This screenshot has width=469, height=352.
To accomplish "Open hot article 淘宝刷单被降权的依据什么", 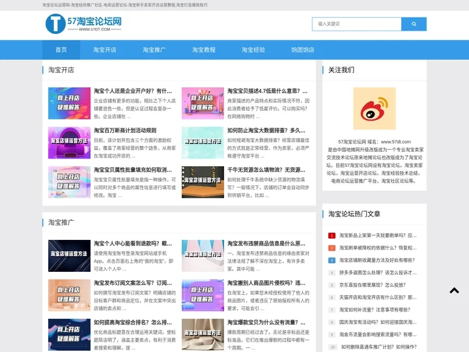I will pyautogui.click(x=378, y=248).
